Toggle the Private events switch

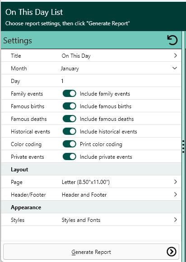(70, 157)
